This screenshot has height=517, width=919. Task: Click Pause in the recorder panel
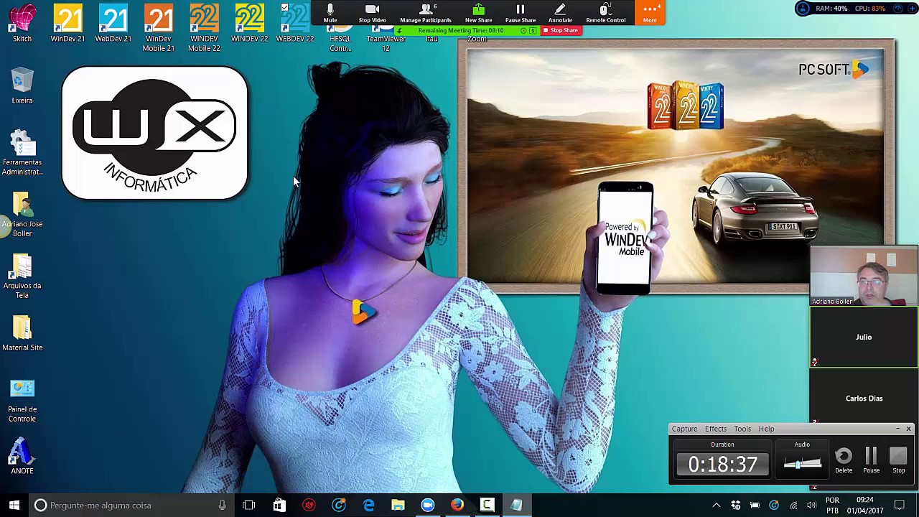pos(871,460)
